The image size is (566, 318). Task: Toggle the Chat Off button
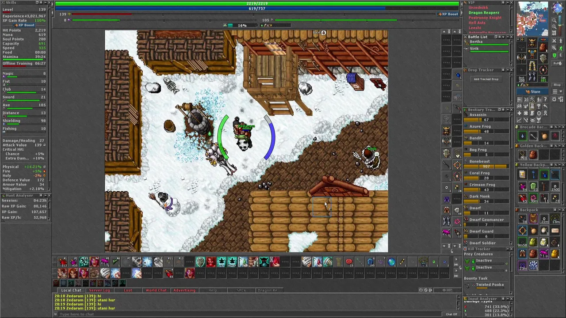(x=451, y=314)
